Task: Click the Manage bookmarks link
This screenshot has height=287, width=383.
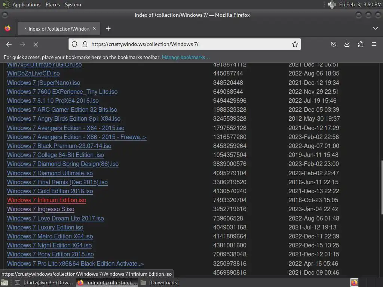Action: [186, 57]
